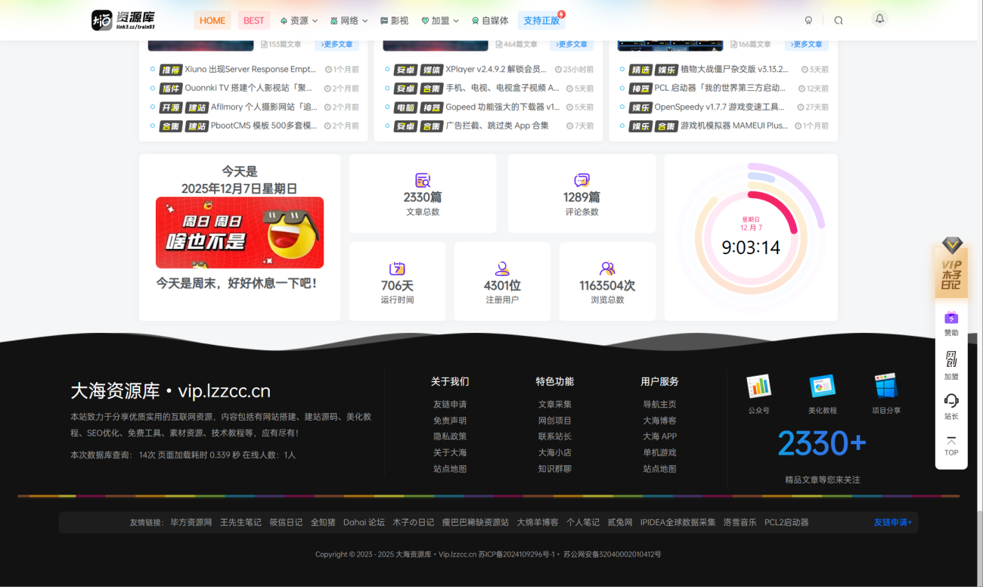This screenshot has height=587, width=983.
Task: Select the HOME navigation tab
Action: 212,20
